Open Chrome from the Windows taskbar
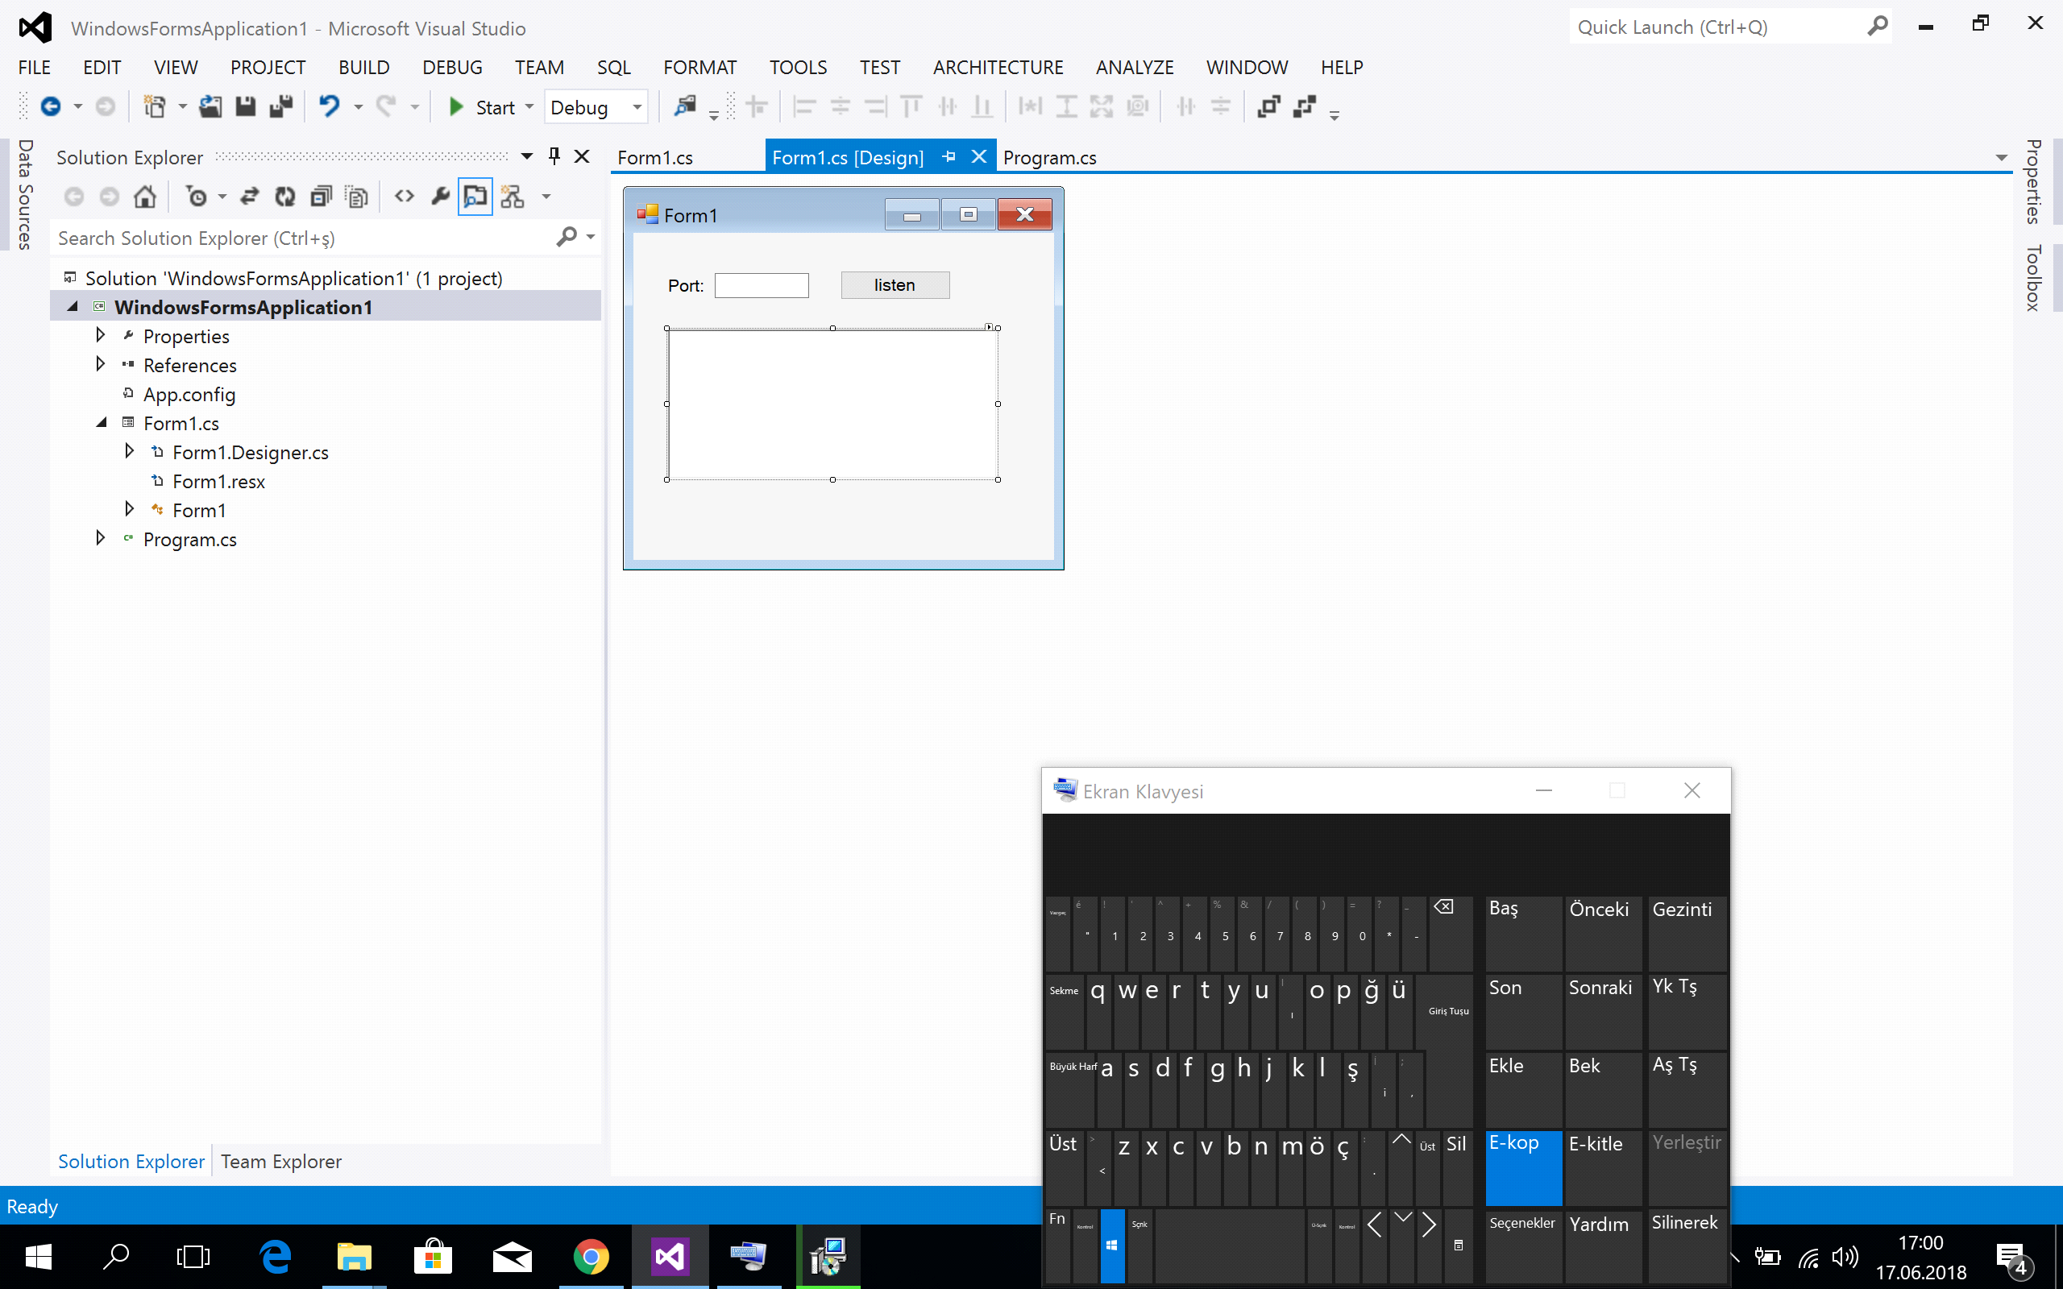The width and height of the screenshot is (2063, 1289). (x=591, y=1257)
